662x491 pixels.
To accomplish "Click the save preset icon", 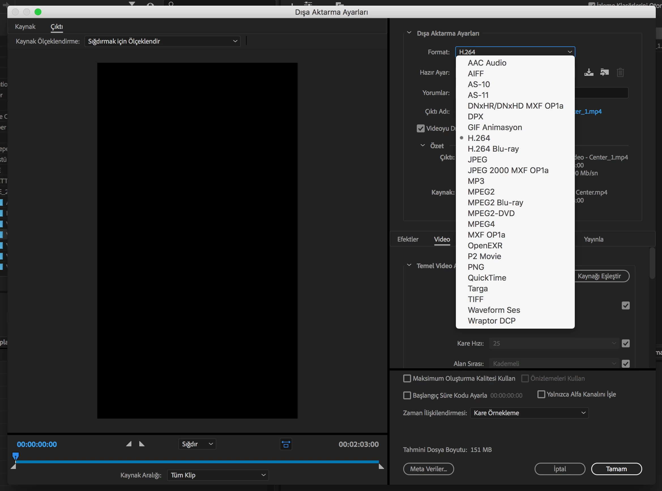I will [588, 72].
